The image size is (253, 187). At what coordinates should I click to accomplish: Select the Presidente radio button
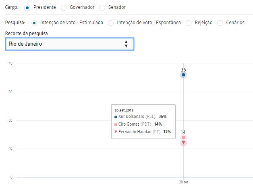click(27, 8)
